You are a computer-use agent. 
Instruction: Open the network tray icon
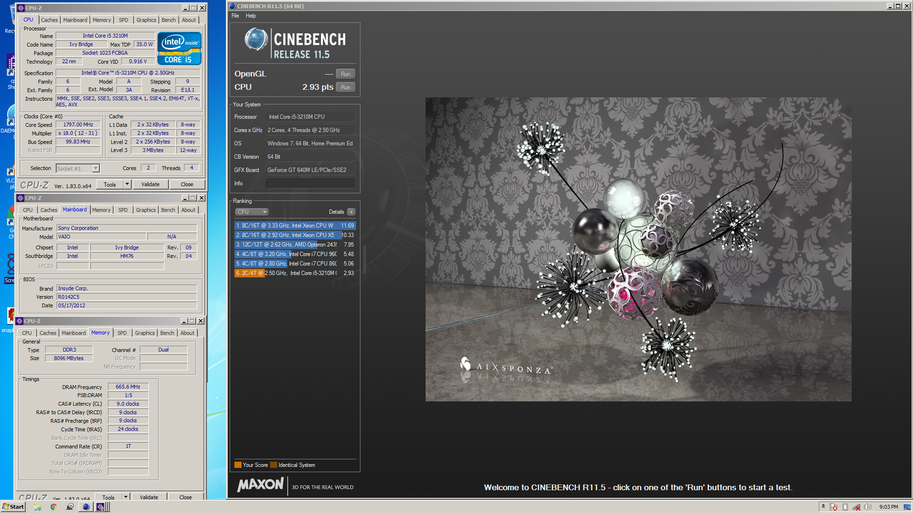coord(856,507)
